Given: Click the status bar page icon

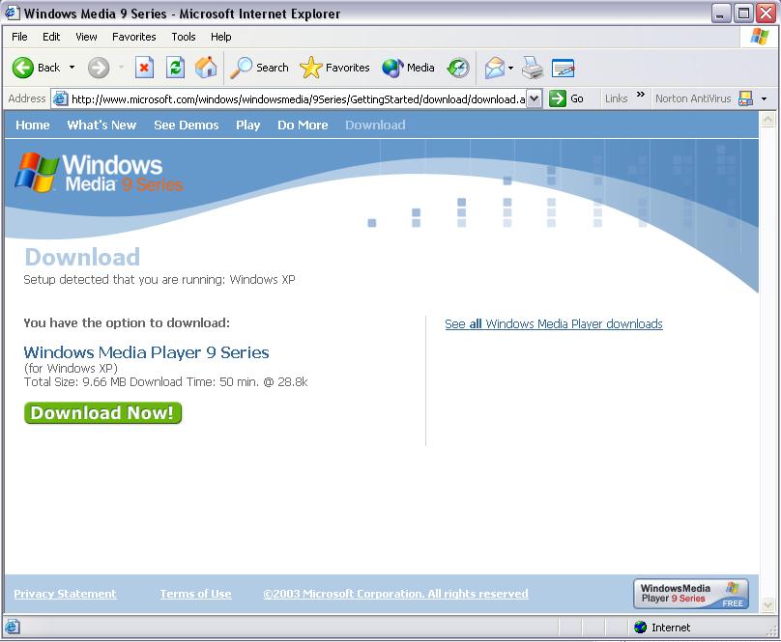Looking at the screenshot, I should [x=13, y=628].
